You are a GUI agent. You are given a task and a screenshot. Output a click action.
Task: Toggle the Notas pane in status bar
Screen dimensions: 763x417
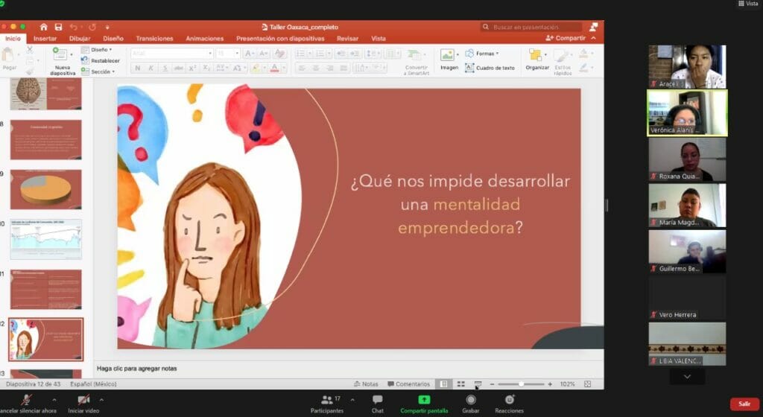[x=366, y=384]
